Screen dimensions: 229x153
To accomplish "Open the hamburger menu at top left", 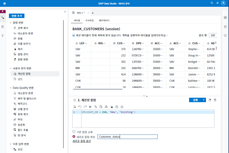I will [x=4, y=3].
